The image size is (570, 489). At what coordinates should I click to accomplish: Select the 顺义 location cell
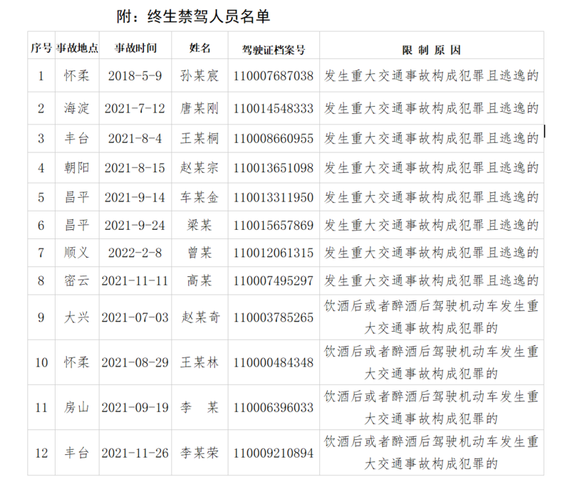tap(77, 253)
